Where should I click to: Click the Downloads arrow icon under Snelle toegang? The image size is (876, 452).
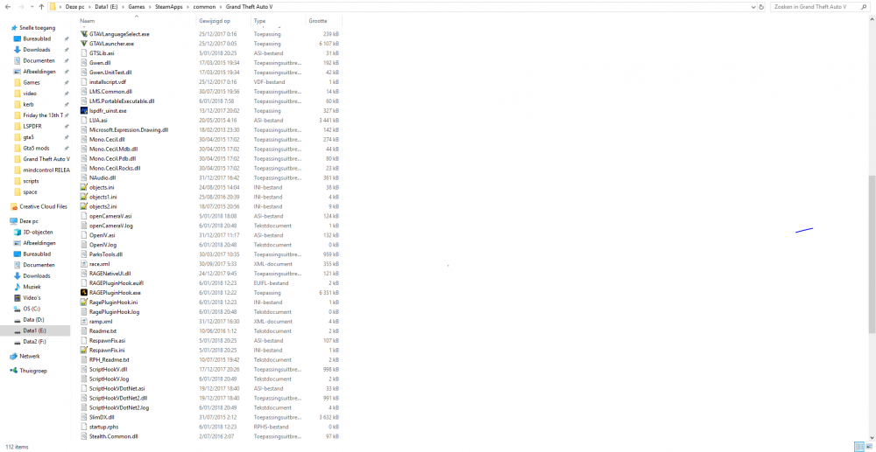tap(18, 50)
